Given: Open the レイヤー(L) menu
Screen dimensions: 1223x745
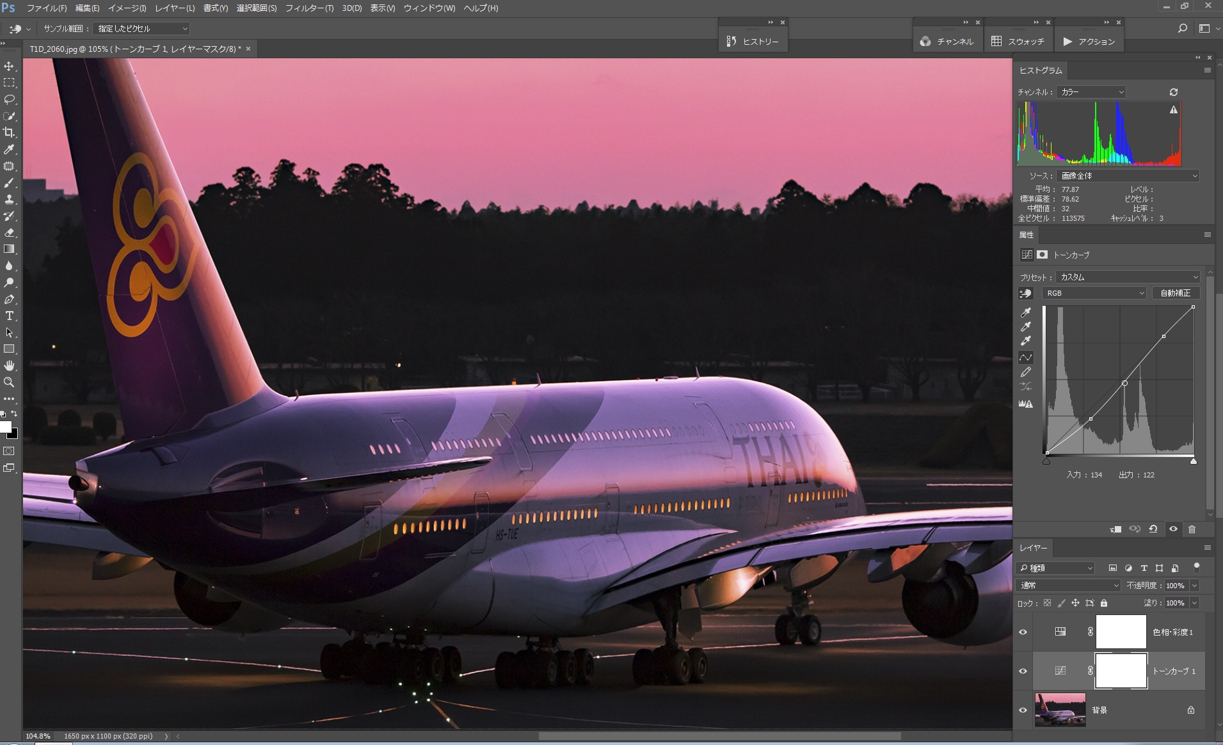Looking at the screenshot, I should pyautogui.click(x=175, y=8).
